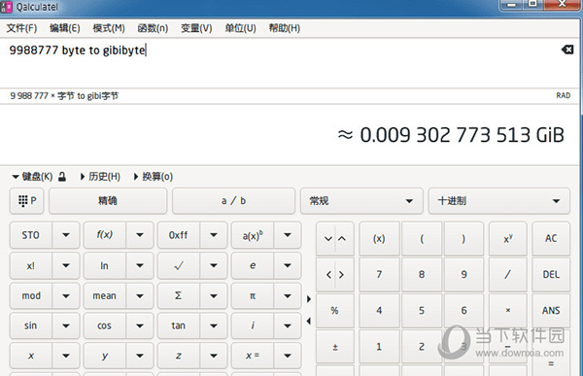This screenshot has height=376, width=583.
Task: Open the keypad grid P button
Action: tap(27, 201)
